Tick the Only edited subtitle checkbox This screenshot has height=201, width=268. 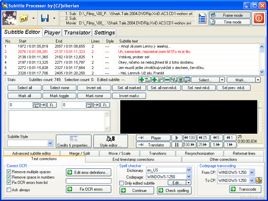(122, 183)
